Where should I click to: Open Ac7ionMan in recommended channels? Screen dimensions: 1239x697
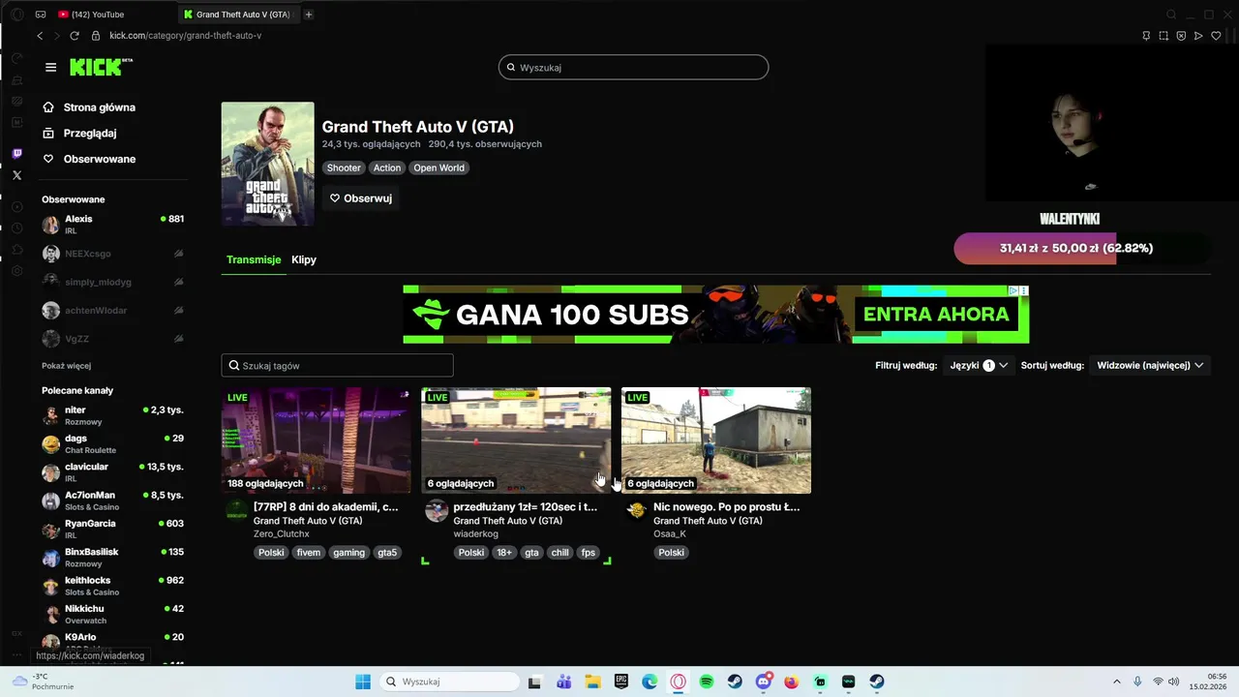[x=112, y=500]
